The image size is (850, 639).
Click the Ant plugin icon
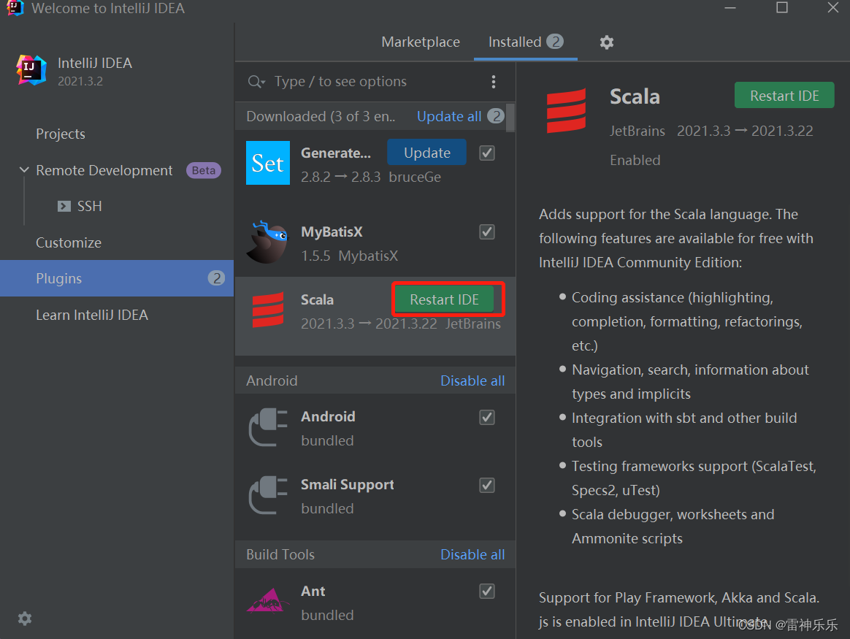[268, 600]
